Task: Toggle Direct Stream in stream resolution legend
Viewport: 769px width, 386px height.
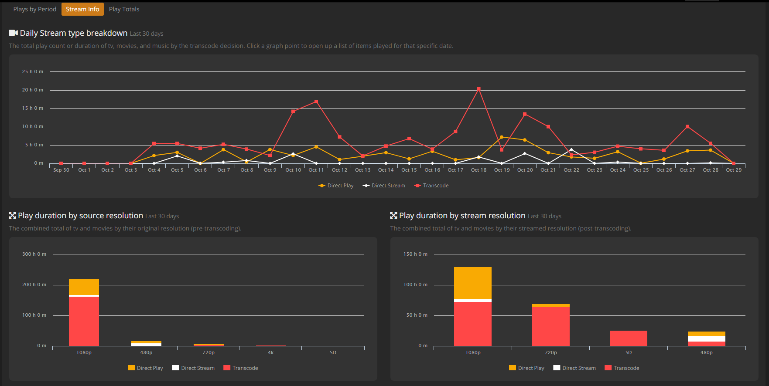Action: coord(574,368)
